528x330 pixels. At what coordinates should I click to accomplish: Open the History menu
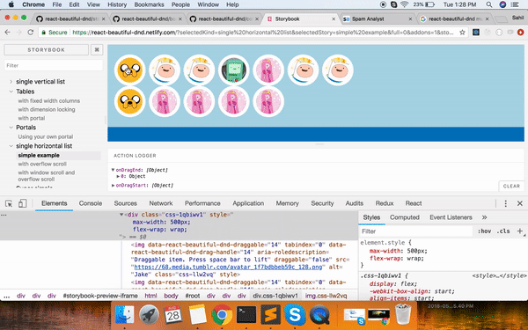pyautogui.click(x=117, y=4)
